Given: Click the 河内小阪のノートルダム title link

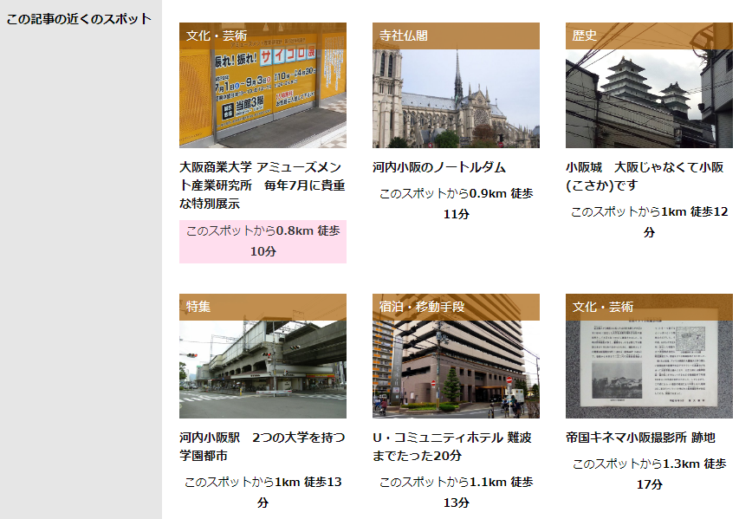Looking at the screenshot, I should point(439,166).
